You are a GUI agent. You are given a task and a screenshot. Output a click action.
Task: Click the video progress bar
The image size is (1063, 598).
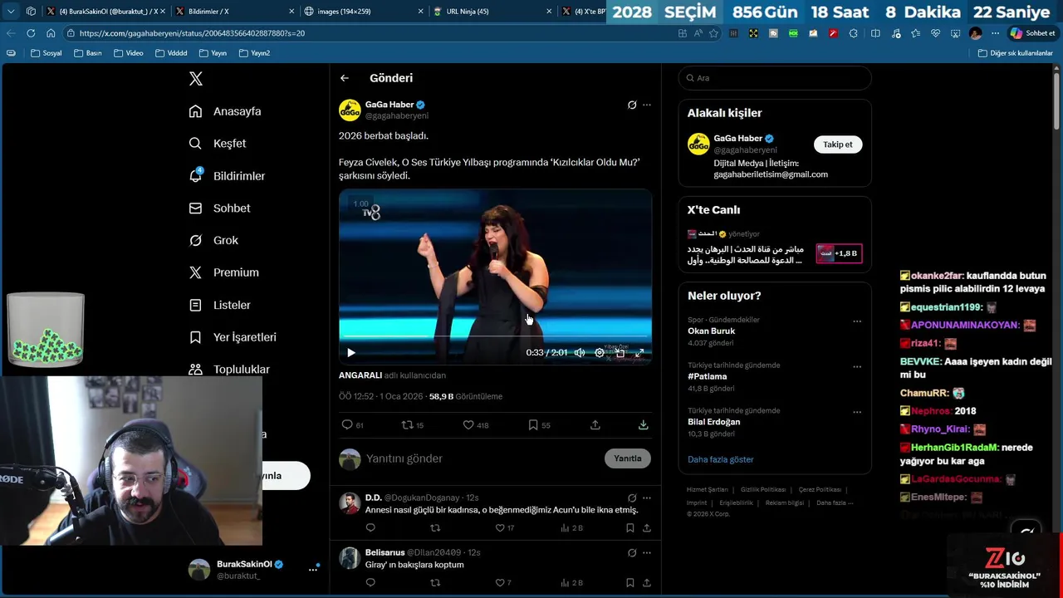pos(495,336)
